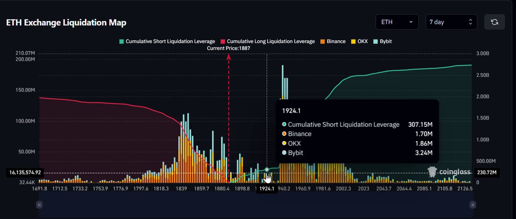The image size is (516, 219).
Task: Click the 1924.1 tooltip header
Action: click(291, 111)
